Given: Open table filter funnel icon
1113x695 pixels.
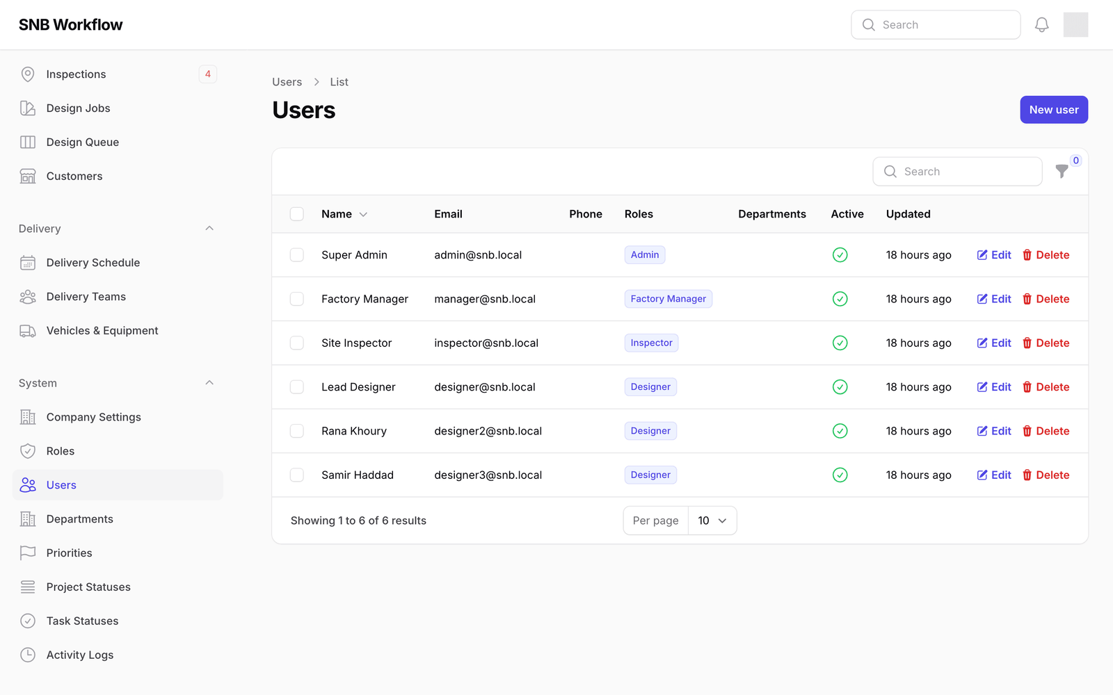Looking at the screenshot, I should point(1062,171).
